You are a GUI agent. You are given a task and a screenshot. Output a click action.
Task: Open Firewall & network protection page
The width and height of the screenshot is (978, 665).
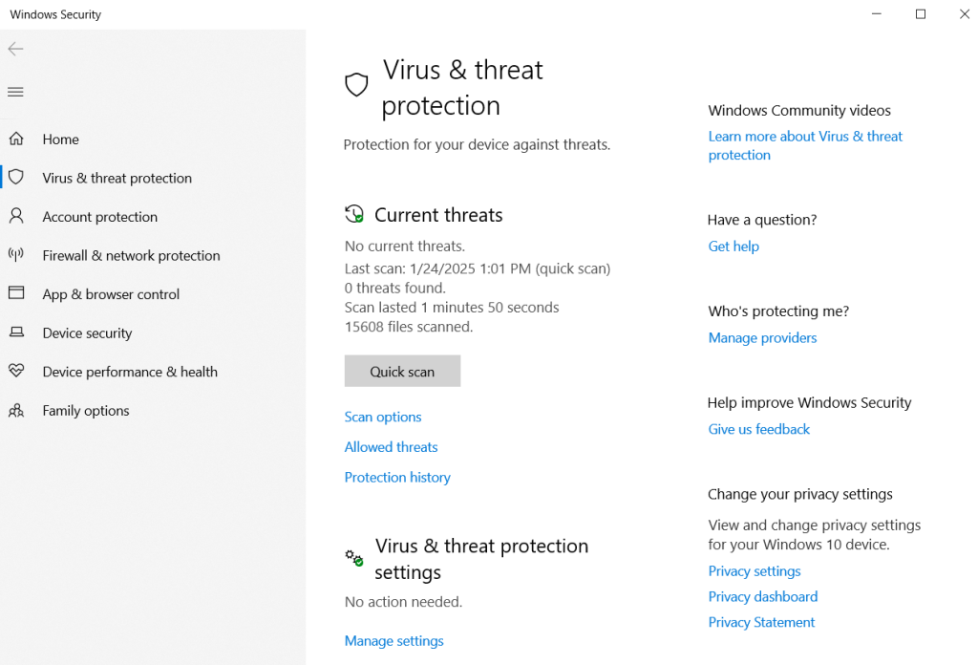131,256
